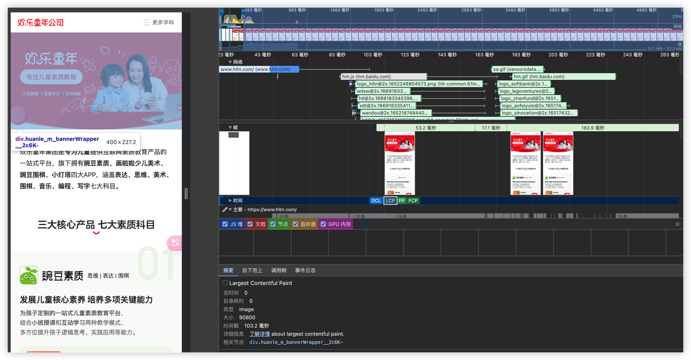
Task: Switch to the 自下而上 tab
Action: coord(252,270)
